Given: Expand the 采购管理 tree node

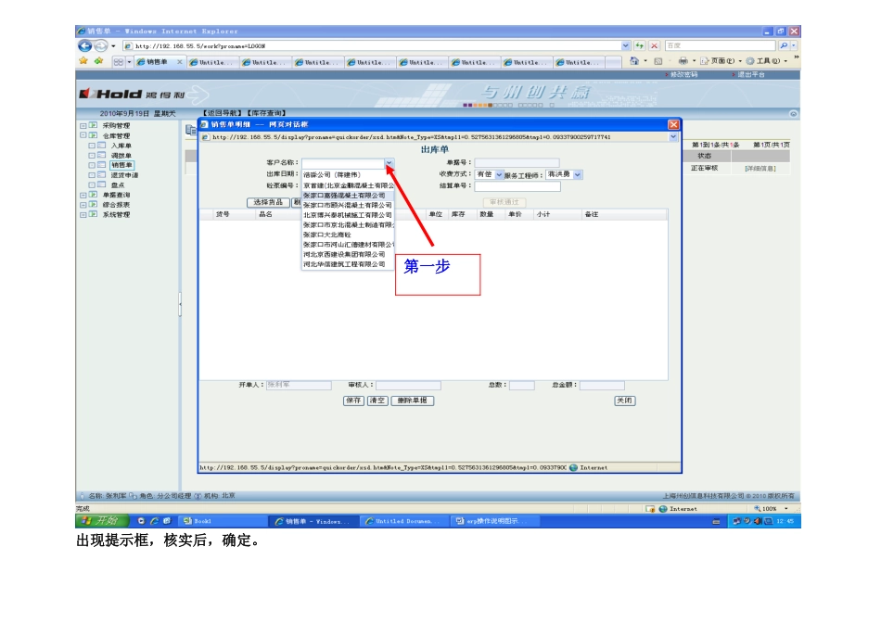Looking at the screenshot, I should click(83, 126).
